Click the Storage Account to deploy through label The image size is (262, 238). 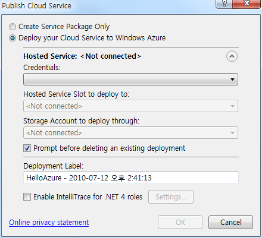pyautogui.click(x=82, y=121)
